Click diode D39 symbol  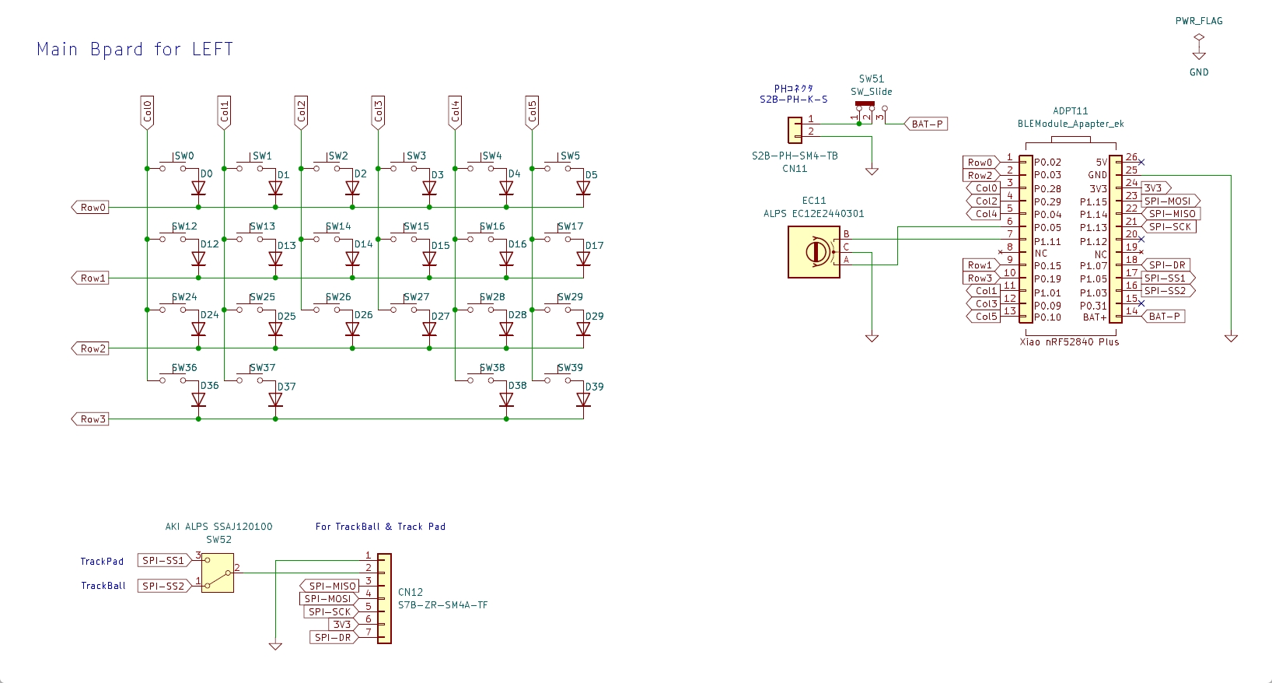point(583,400)
